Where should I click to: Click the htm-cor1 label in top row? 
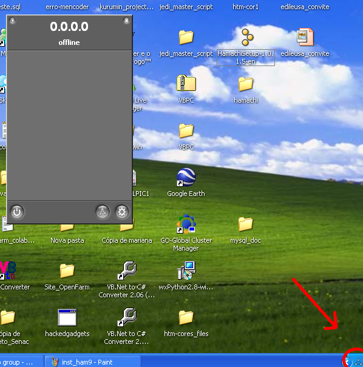click(245, 7)
